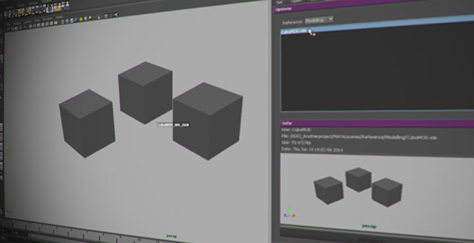Click the red-orange sphere icon in panel toolbar
Screen dimensions: 474x243
point(90,18)
